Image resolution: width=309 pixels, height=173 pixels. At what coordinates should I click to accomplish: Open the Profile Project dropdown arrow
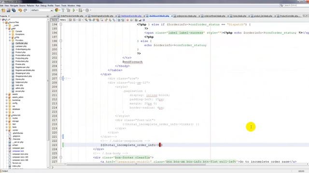90,10
